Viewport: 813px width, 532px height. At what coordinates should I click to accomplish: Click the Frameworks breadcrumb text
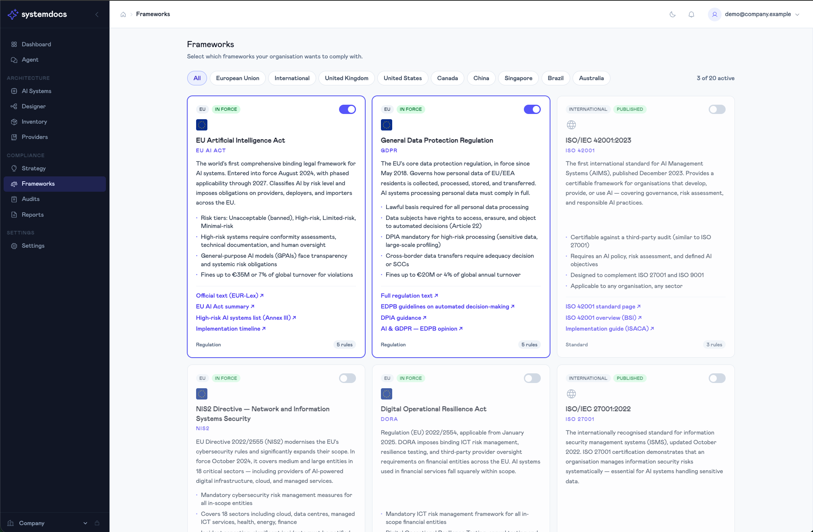153,14
